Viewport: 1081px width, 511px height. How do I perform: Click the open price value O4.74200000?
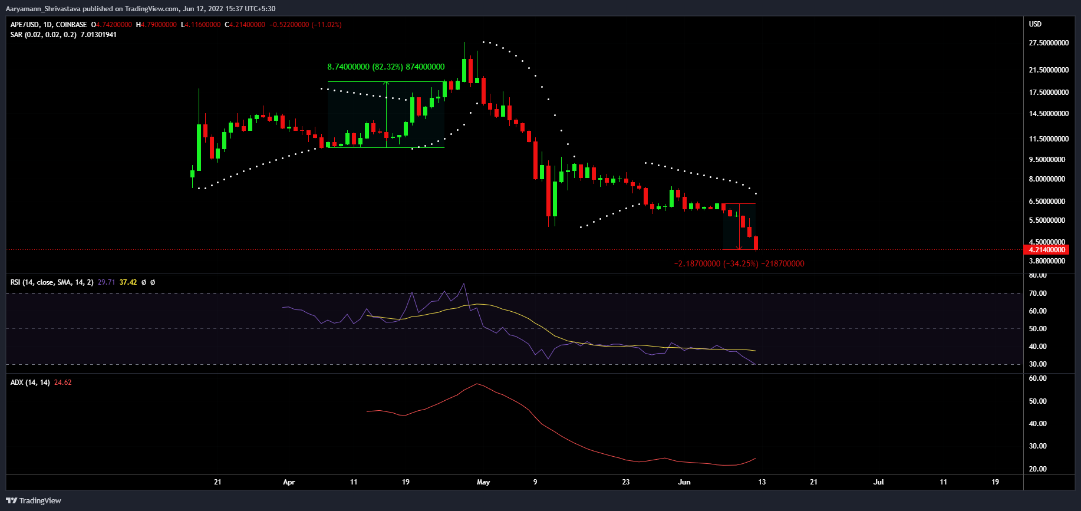pos(111,25)
